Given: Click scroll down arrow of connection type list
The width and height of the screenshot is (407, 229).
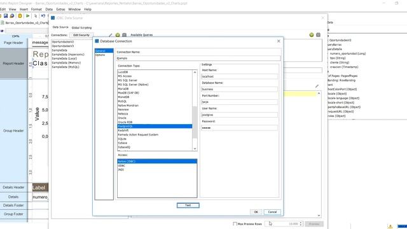Looking at the screenshot, I should point(195,148).
